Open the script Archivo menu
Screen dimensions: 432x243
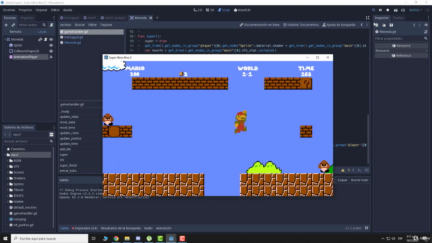coord(65,25)
